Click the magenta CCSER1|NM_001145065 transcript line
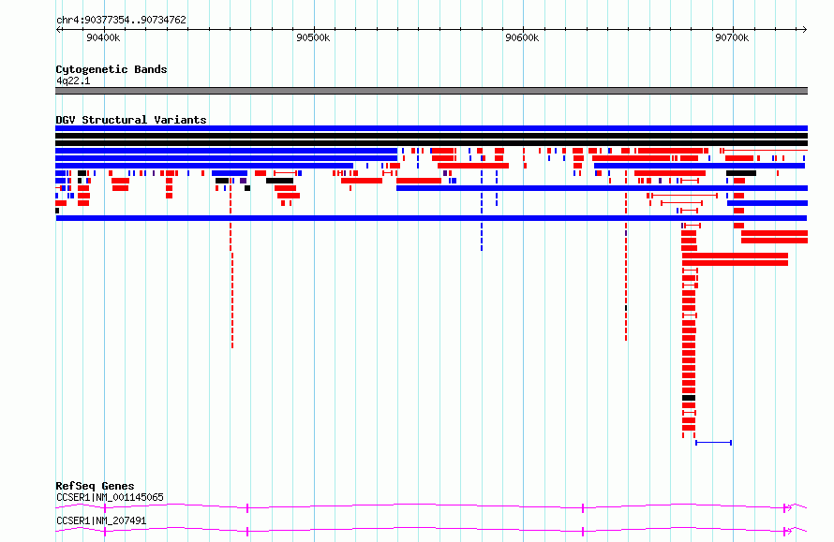This screenshot has height=542, width=834. 431,507
